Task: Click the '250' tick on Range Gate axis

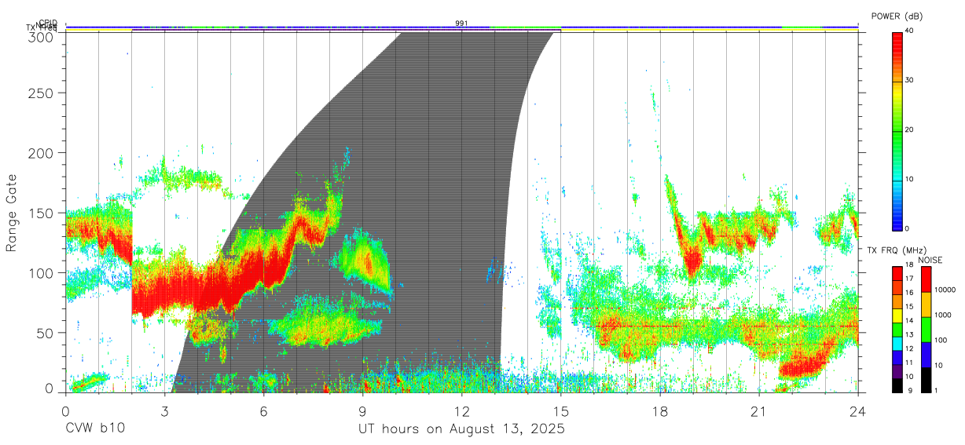Action: pos(41,93)
